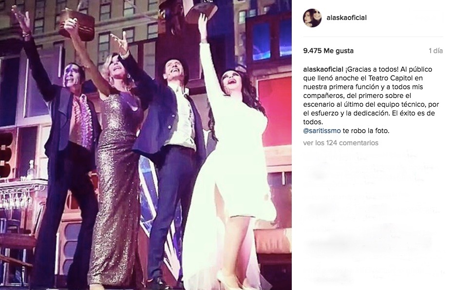Open the alaskaoficial profile avatar

[312, 18]
